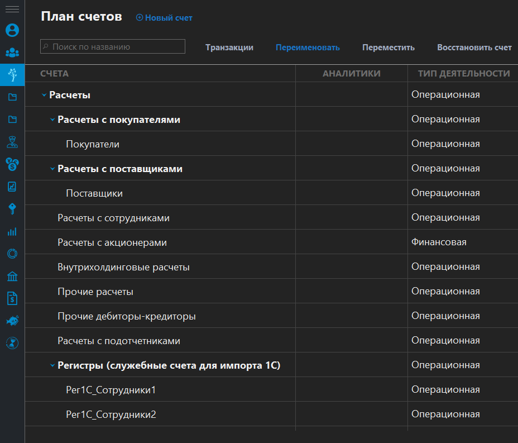Select the tree icon highlighted in sidebar

tap(12, 74)
